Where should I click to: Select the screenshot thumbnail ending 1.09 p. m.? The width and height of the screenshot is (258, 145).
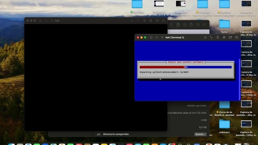pos(246,124)
